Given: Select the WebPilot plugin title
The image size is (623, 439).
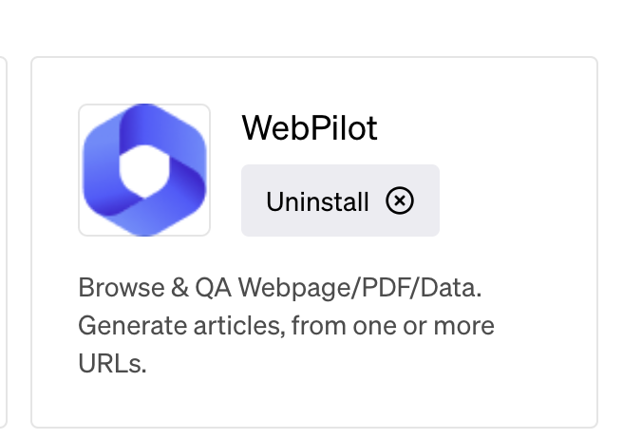Looking at the screenshot, I should pyautogui.click(x=310, y=128).
